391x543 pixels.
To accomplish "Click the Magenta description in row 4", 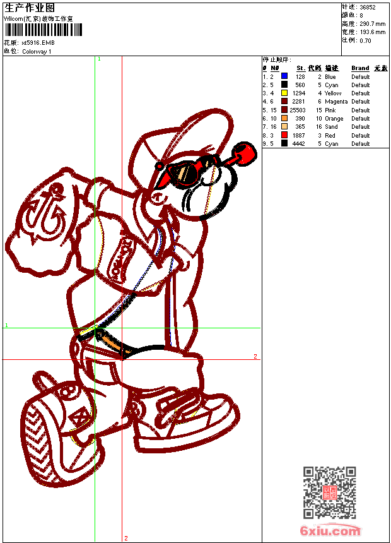I will [336, 102].
